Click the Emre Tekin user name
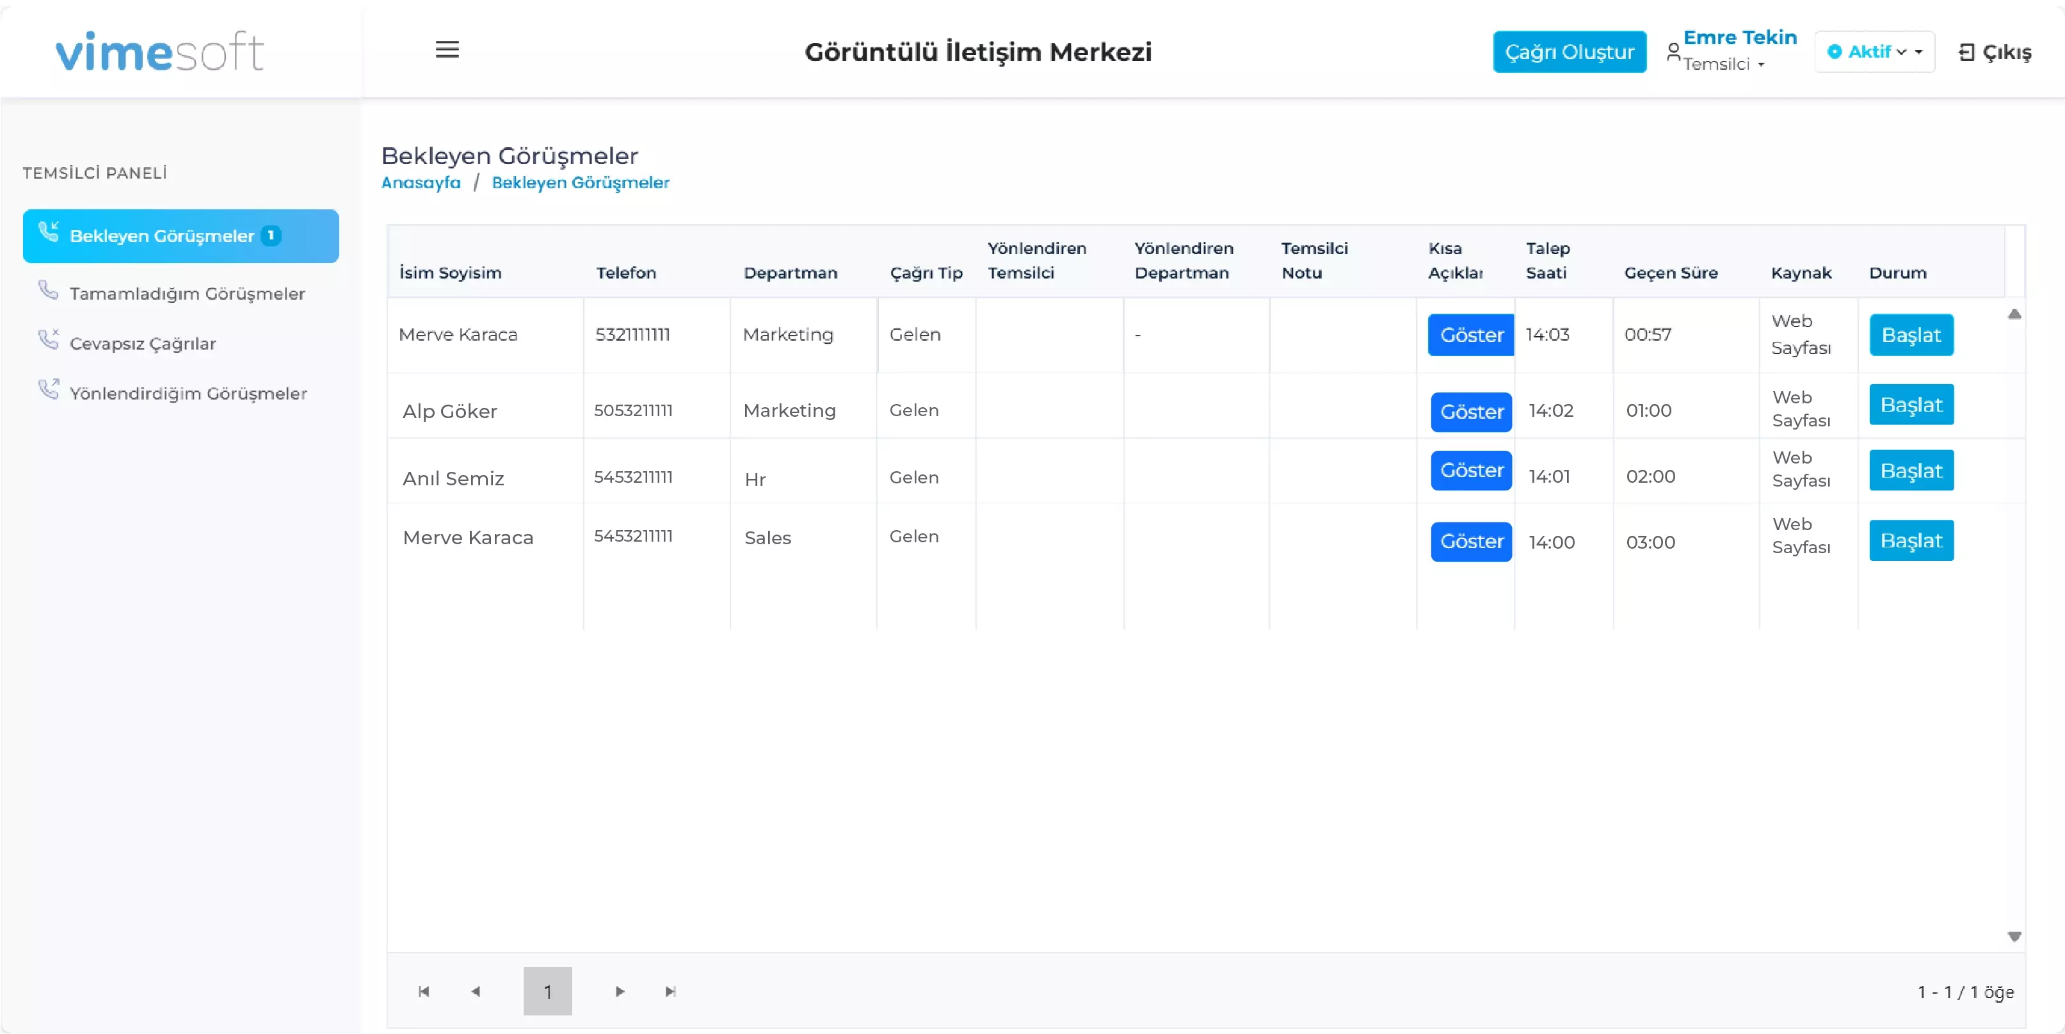The height and width of the screenshot is (1034, 2065). (x=1740, y=38)
